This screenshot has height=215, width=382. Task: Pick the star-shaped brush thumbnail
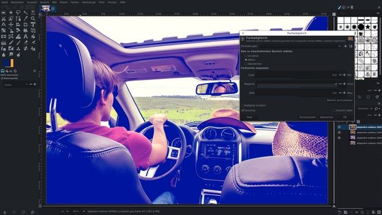(368, 27)
